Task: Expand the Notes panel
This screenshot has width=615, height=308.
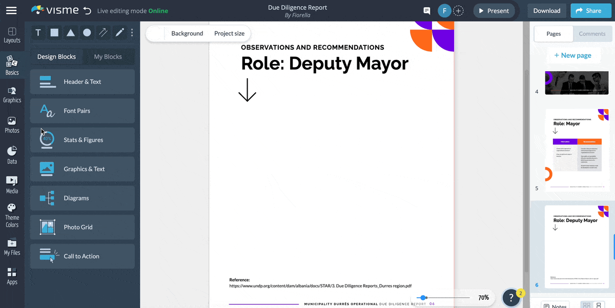Action: (x=555, y=304)
